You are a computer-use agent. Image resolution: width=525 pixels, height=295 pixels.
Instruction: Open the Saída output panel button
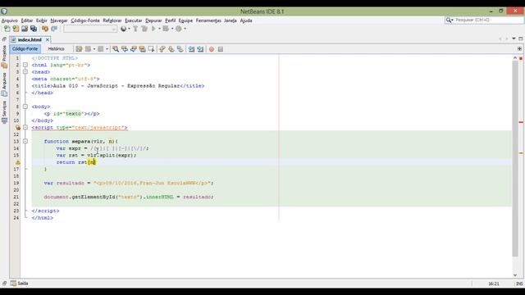point(20,284)
